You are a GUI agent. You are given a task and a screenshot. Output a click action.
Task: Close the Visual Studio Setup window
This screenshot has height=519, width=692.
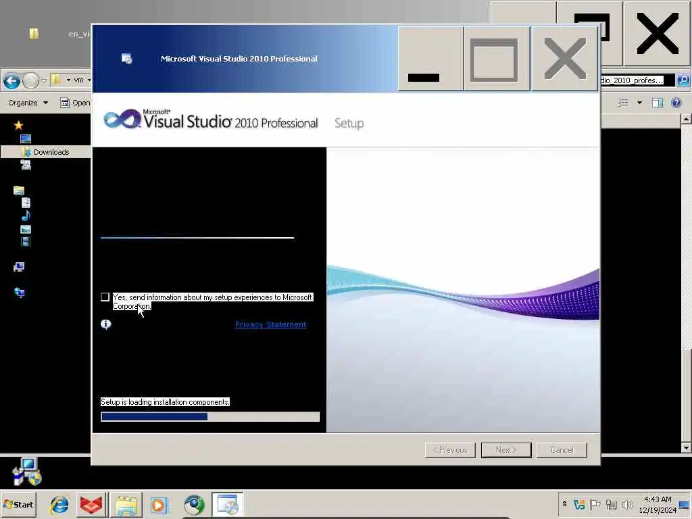pyautogui.click(x=565, y=59)
